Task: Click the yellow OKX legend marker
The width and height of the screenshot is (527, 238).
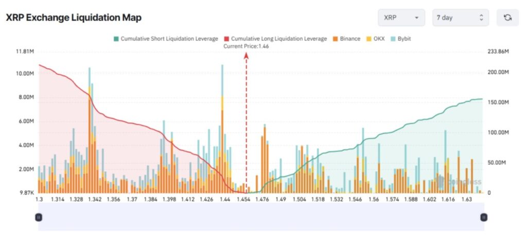Action: [x=369, y=39]
